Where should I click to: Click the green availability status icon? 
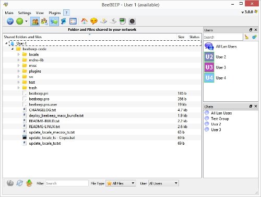point(20,21)
